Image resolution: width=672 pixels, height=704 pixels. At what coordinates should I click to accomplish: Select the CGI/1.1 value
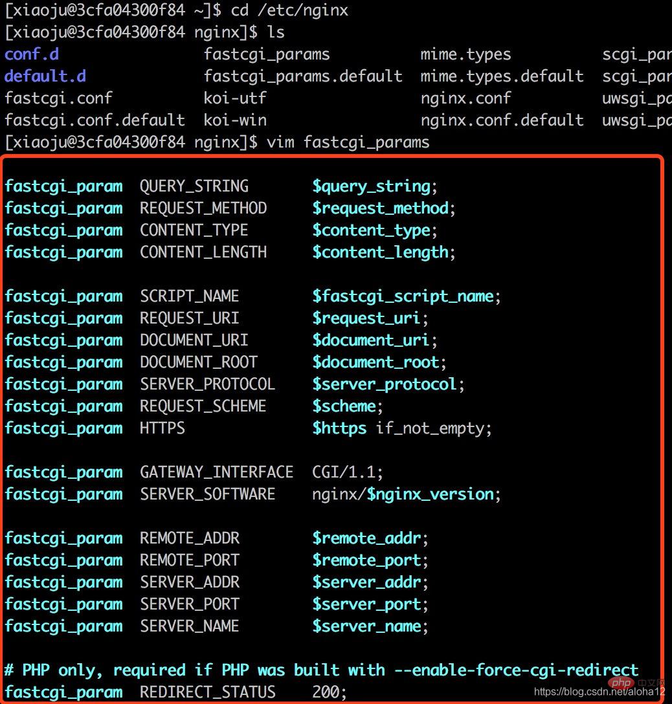(344, 472)
